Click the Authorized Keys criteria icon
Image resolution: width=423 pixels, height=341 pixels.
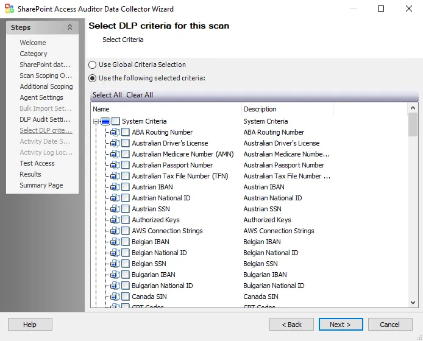point(115,220)
